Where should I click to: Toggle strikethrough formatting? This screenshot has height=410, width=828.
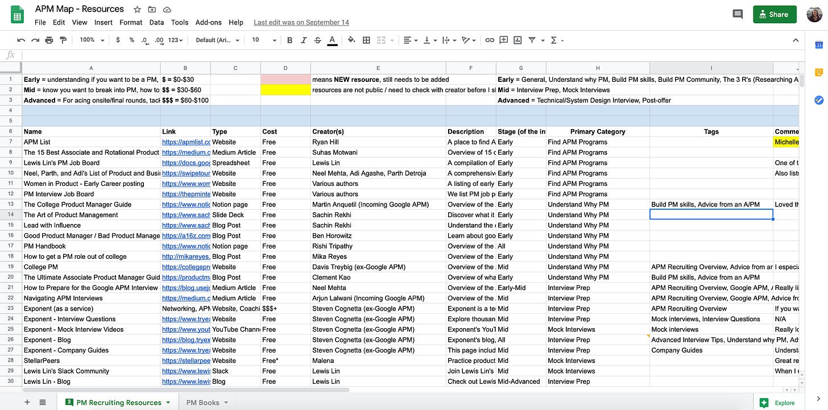pos(318,40)
